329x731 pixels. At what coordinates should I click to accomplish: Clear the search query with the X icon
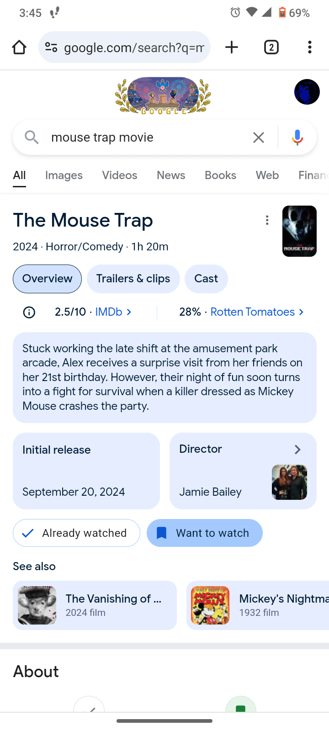[258, 137]
